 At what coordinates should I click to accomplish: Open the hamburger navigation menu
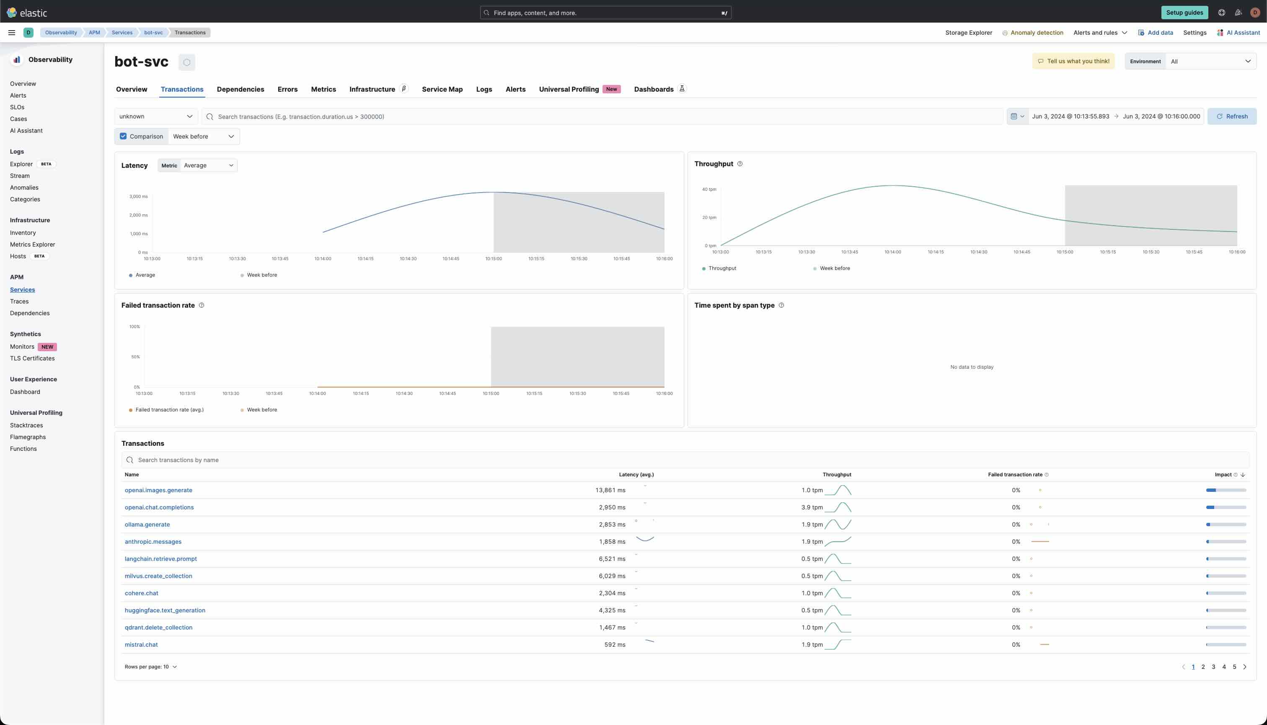pos(11,32)
